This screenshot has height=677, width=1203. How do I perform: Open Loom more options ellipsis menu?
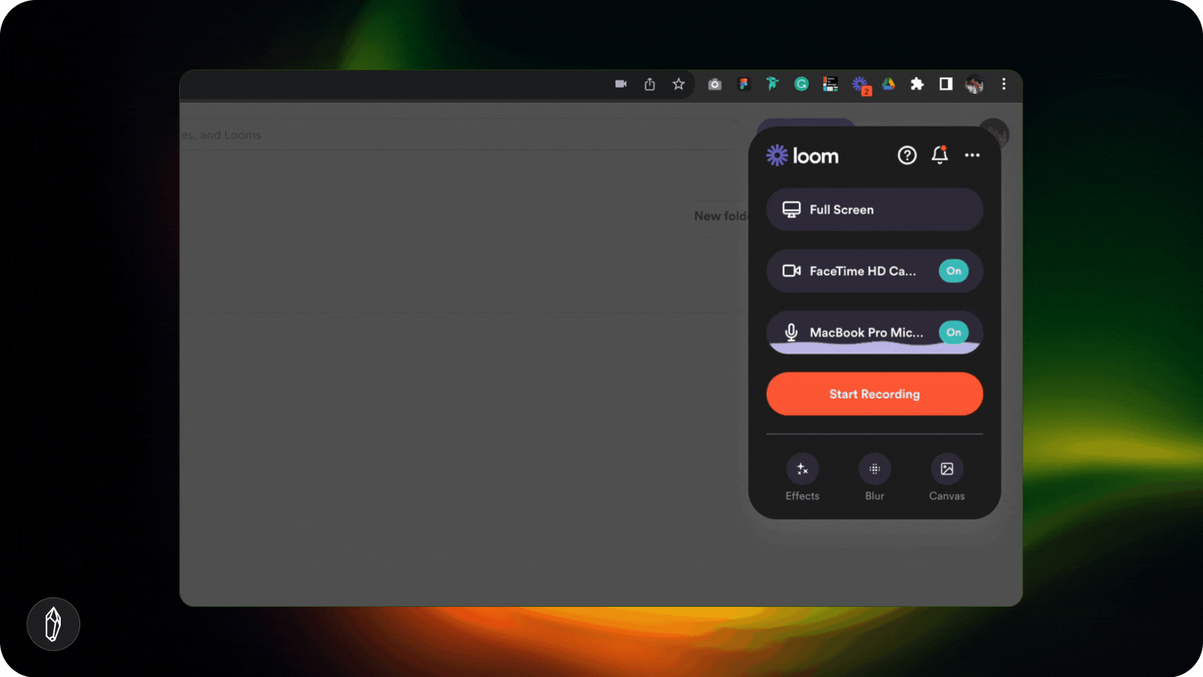click(972, 155)
